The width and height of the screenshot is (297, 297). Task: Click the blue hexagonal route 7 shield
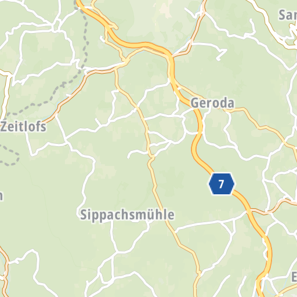click(x=222, y=184)
